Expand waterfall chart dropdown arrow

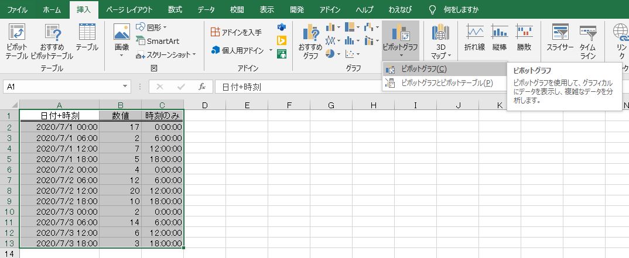(x=378, y=27)
